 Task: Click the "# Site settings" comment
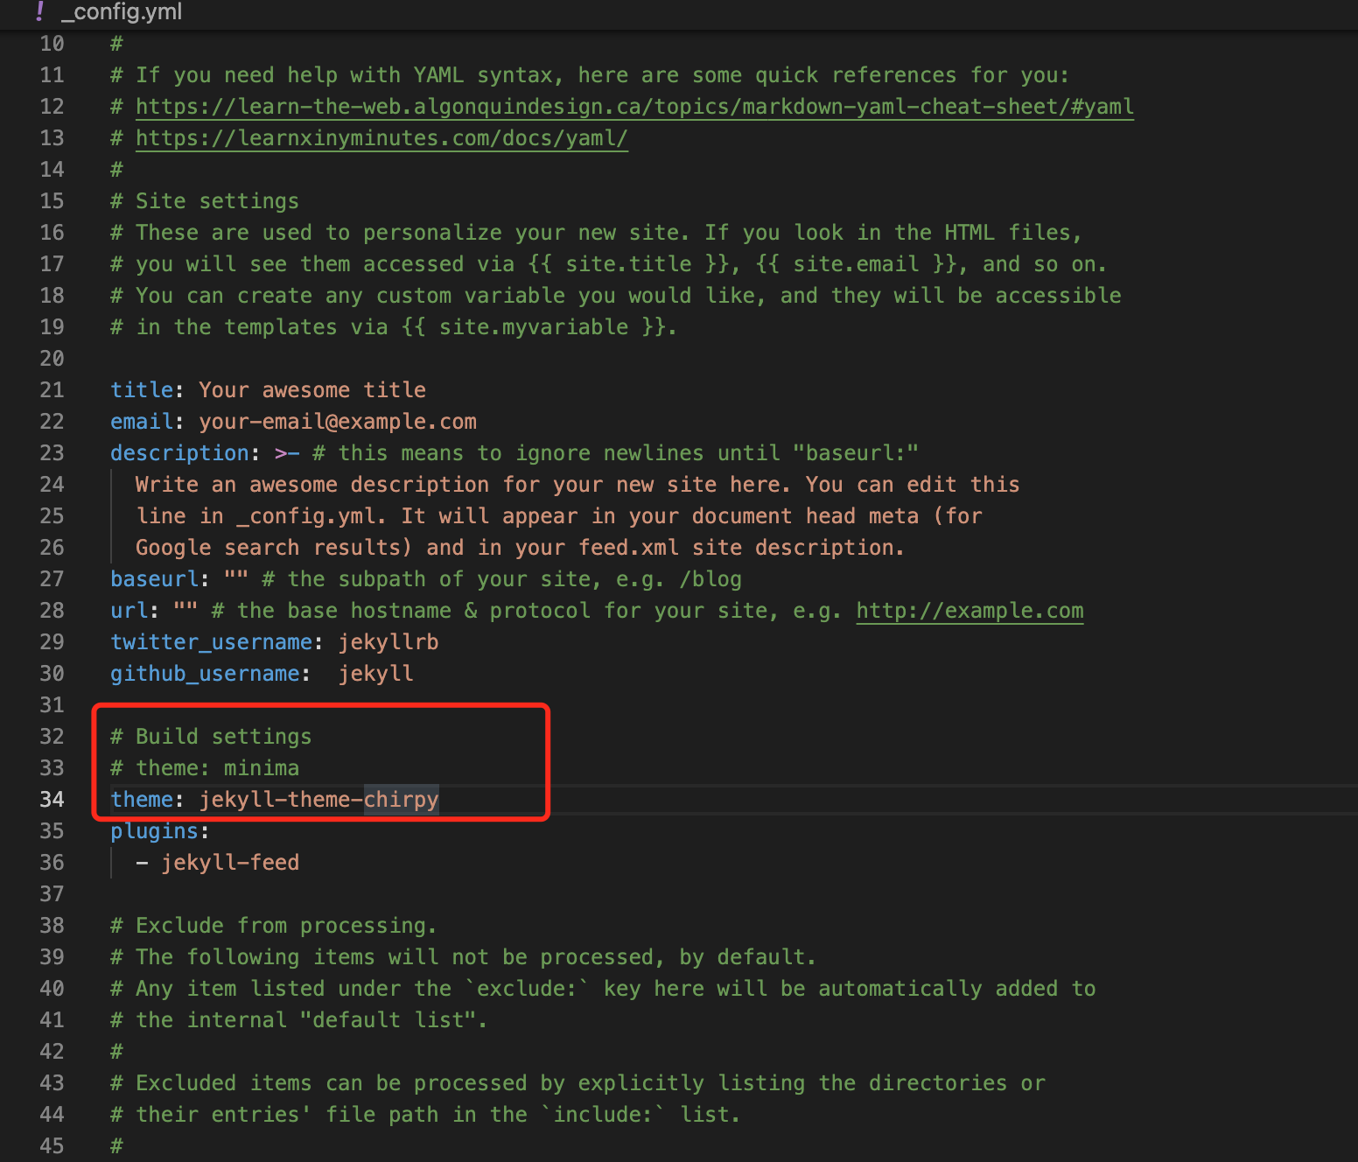[x=205, y=201]
